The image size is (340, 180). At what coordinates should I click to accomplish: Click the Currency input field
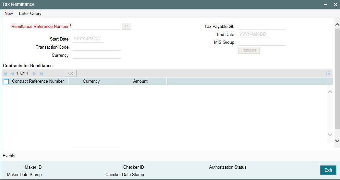tap(96, 55)
